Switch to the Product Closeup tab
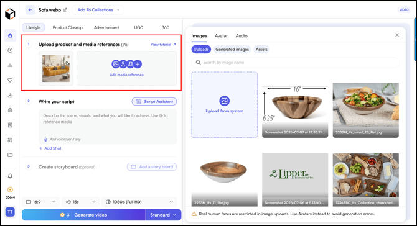The image size is (417, 226). coord(68,27)
